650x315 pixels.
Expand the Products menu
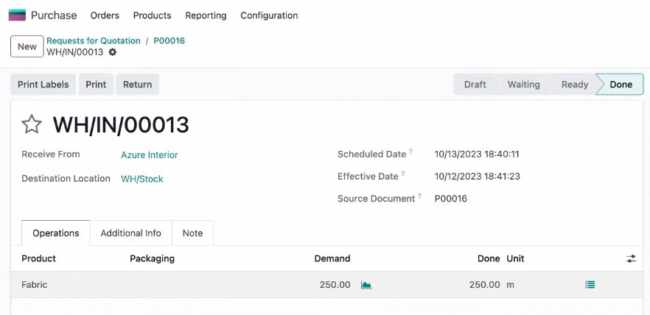coord(152,15)
